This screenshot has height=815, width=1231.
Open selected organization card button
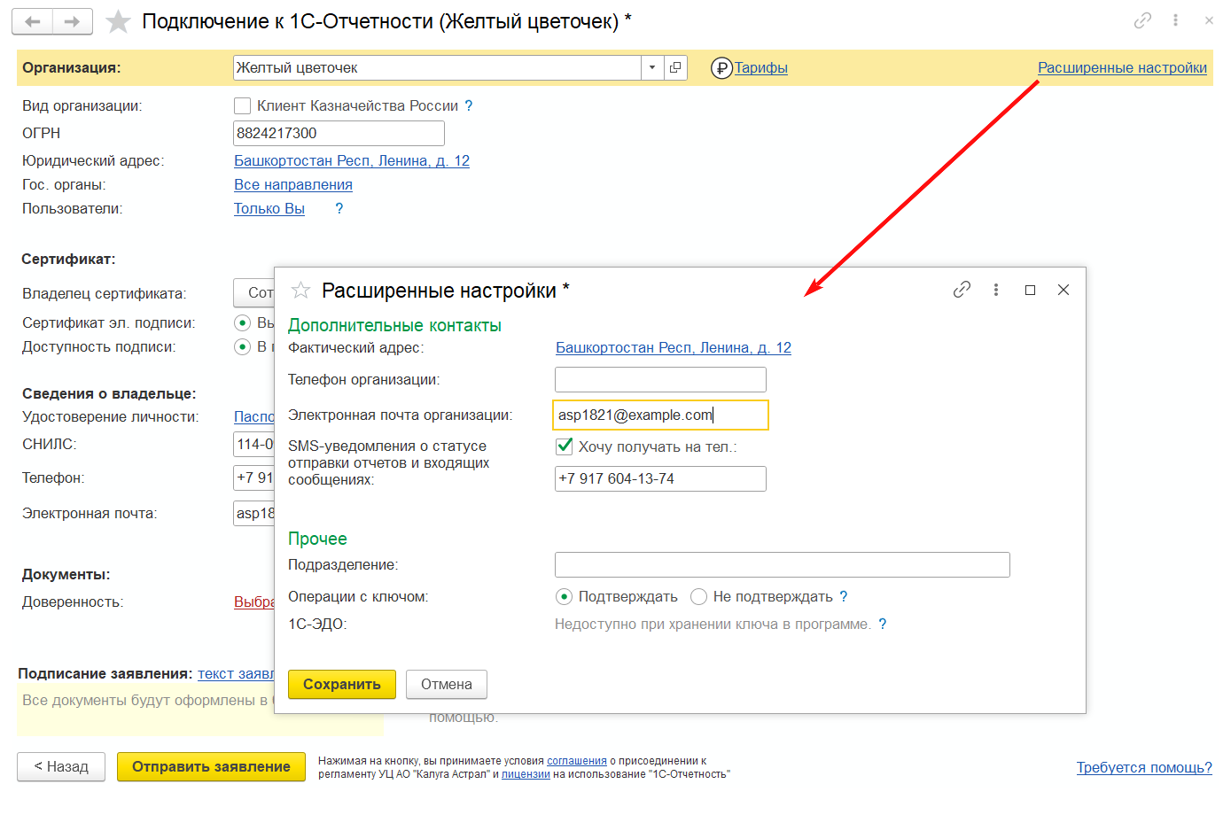click(676, 67)
